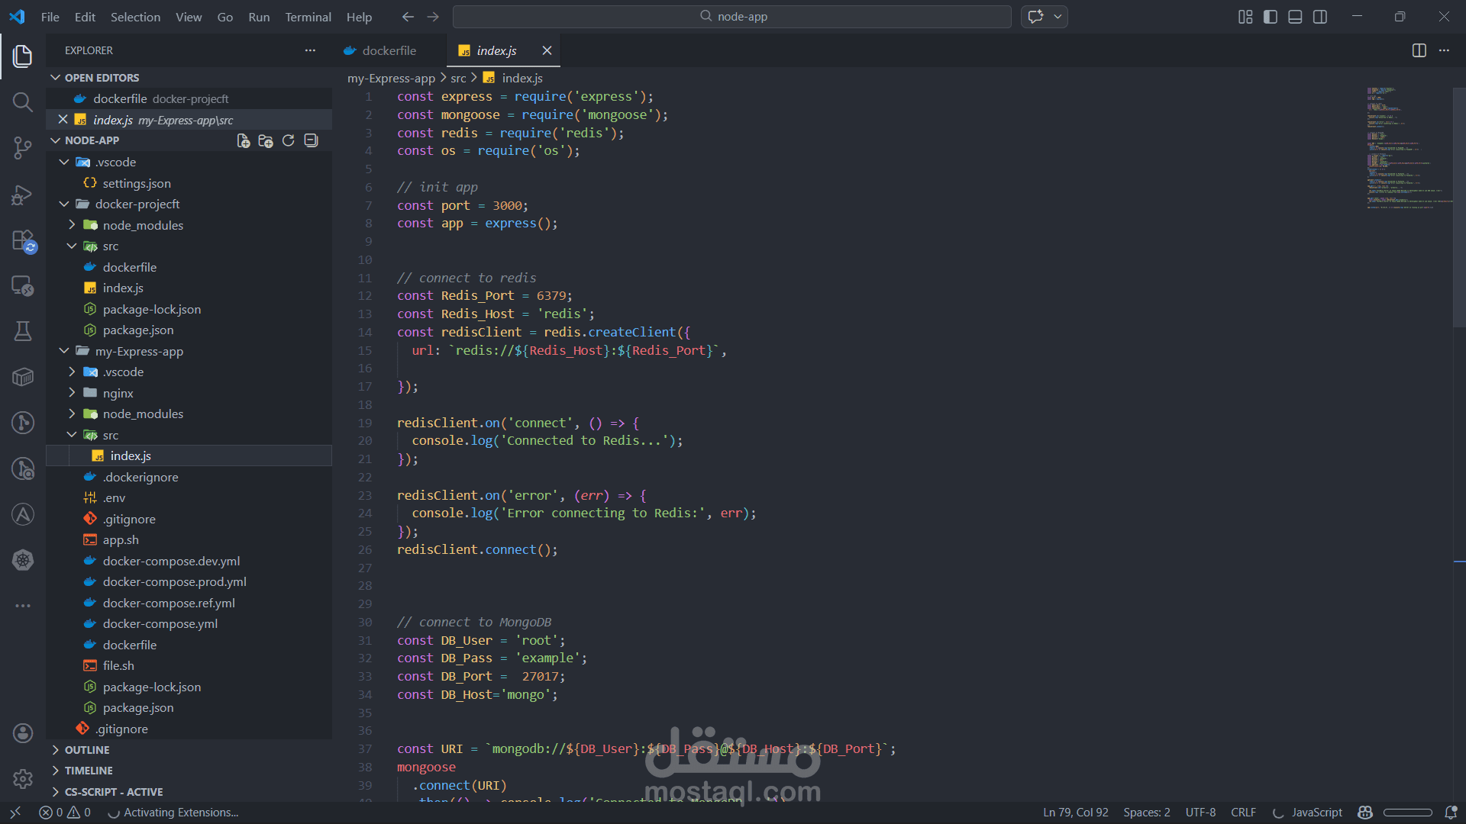Expand the nginx folder

(118, 393)
